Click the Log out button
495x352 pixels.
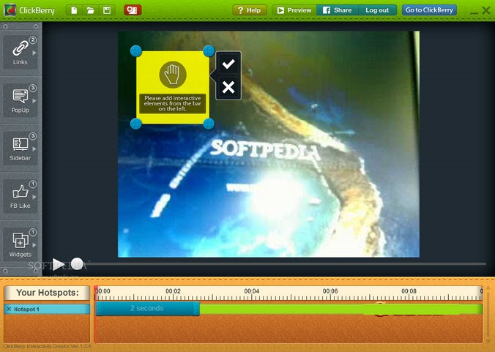[x=378, y=10]
